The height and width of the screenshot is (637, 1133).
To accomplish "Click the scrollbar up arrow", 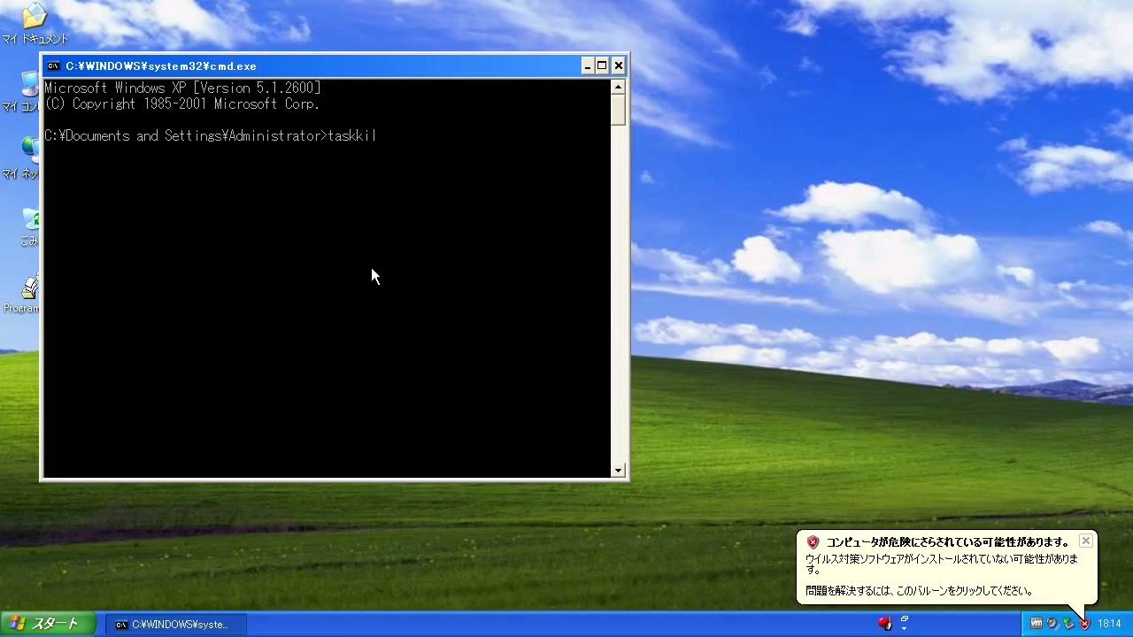I will (x=618, y=86).
